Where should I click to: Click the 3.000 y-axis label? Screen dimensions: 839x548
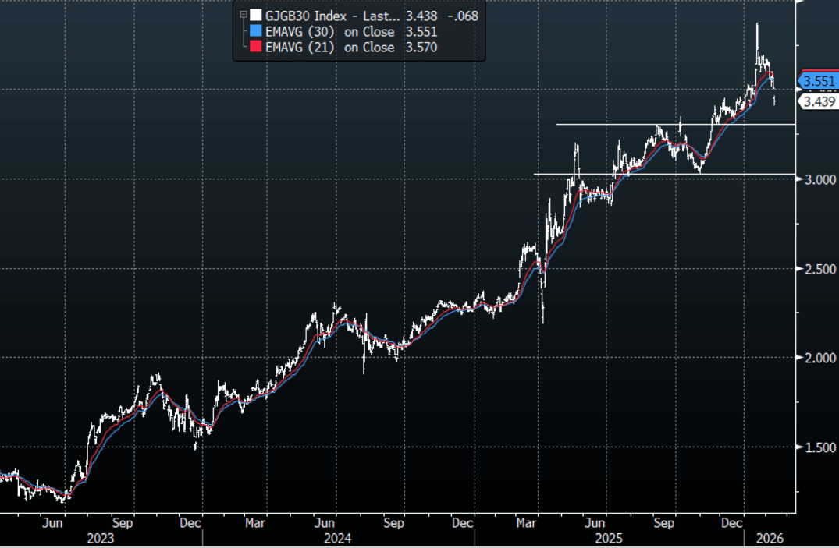click(819, 180)
